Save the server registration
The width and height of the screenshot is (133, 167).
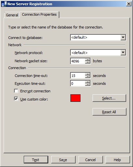63,160
